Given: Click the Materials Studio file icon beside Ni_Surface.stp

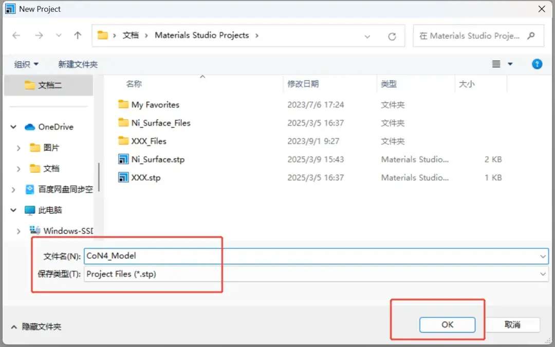Looking at the screenshot, I should (123, 159).
